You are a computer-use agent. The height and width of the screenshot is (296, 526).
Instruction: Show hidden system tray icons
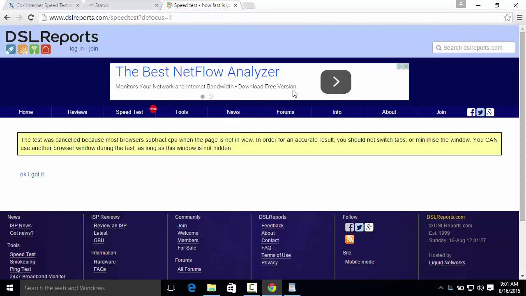(441, 288)
